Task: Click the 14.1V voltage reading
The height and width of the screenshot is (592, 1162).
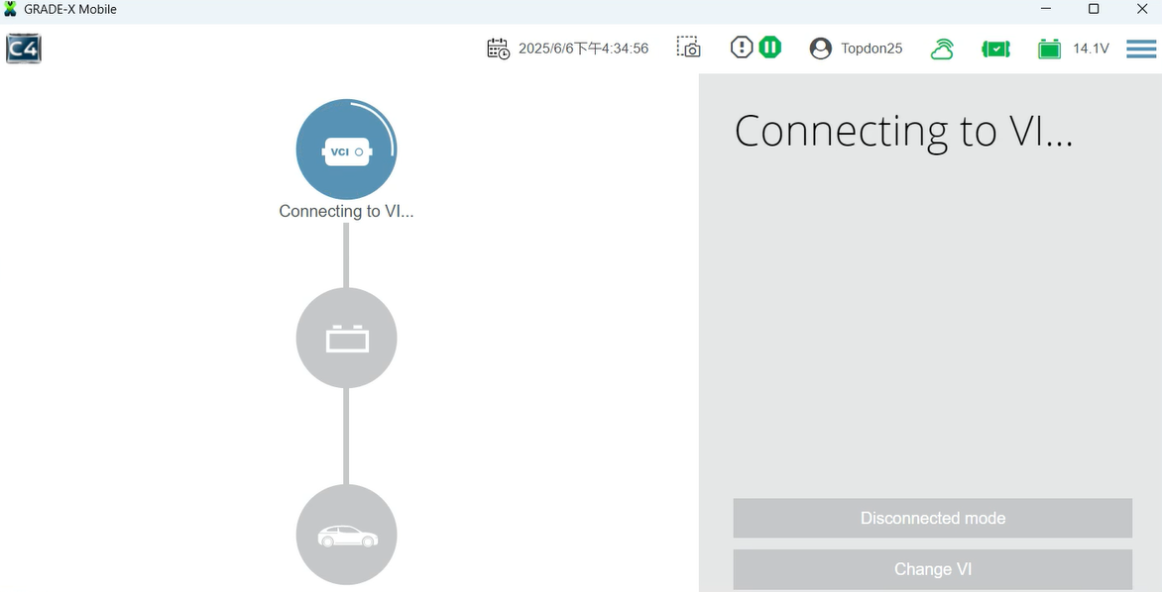Action: pos(1091,49)
